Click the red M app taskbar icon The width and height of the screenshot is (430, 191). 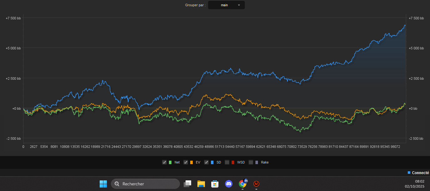(256, 184)
